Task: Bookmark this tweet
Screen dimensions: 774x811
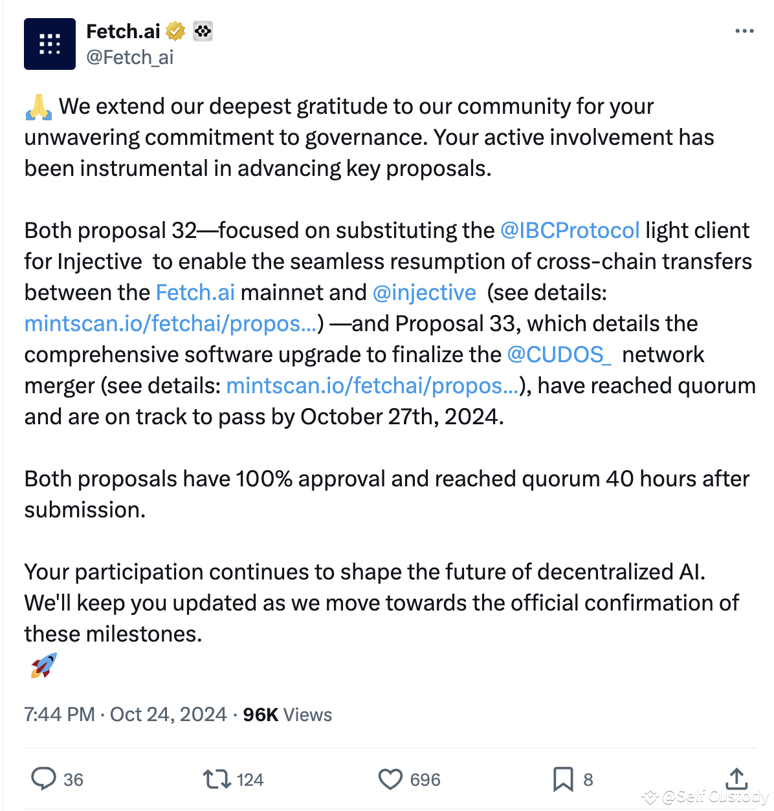Action: [564, 779]
